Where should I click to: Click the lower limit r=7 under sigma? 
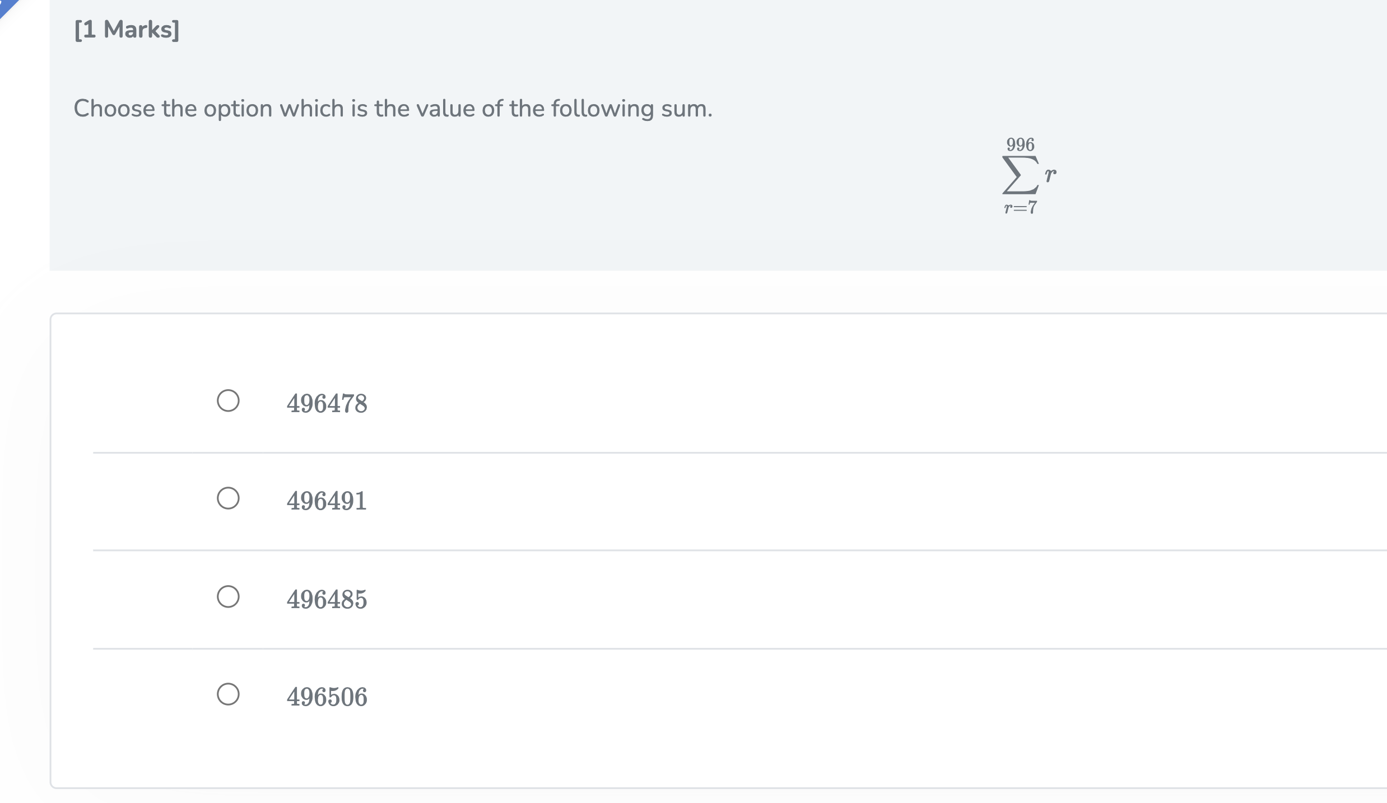(x=1020, y=208)
